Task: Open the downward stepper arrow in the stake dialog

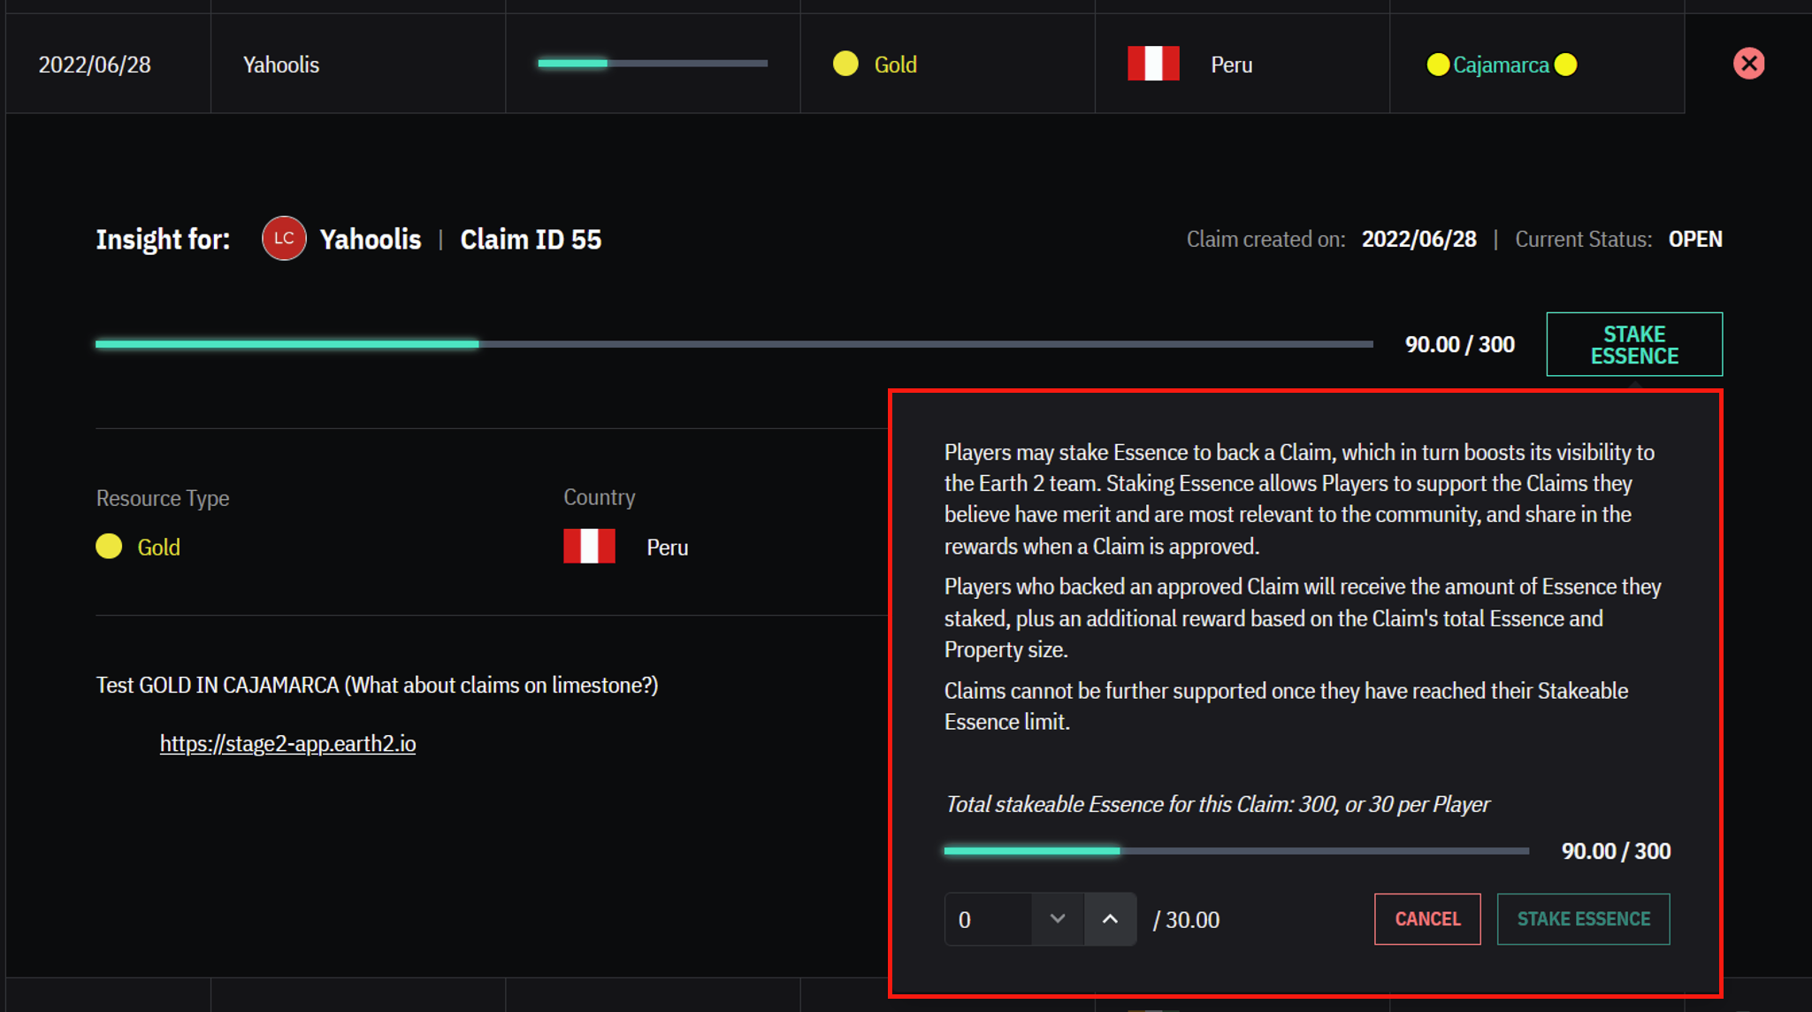Action: pos(1057,919)
